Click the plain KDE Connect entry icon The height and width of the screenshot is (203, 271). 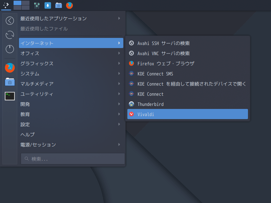point(131,94)
